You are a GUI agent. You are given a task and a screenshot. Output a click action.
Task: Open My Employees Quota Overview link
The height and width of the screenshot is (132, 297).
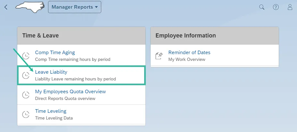[70, 92]
